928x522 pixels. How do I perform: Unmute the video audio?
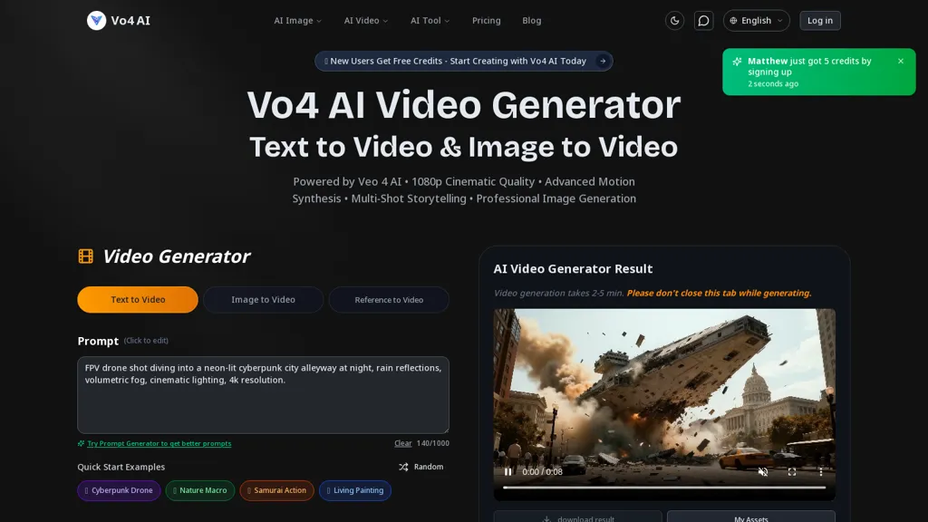(x=763, y=471)
